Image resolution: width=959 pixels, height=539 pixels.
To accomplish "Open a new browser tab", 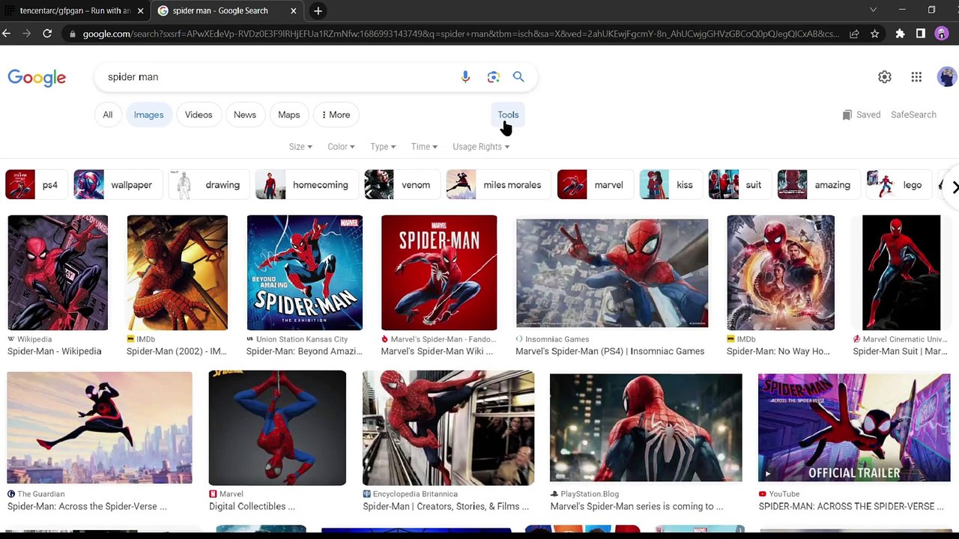I will [x=318, y=10].
